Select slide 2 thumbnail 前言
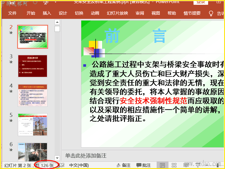The height and width of the screenshot is (169, 225). click(33, 37)
